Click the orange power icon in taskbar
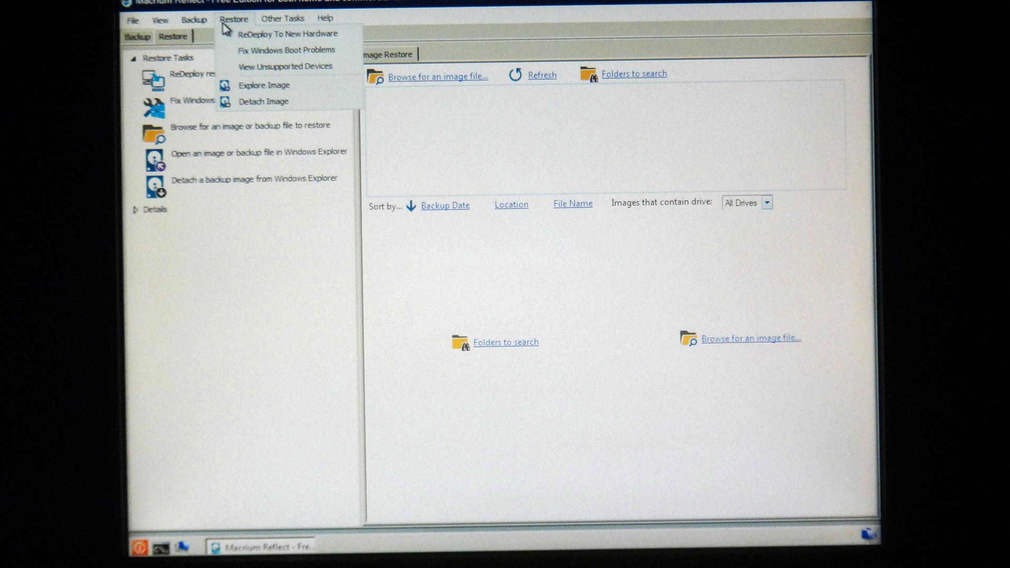This screenshot has height=568, width=1010. pyautogui.click(x=139, y=547)
